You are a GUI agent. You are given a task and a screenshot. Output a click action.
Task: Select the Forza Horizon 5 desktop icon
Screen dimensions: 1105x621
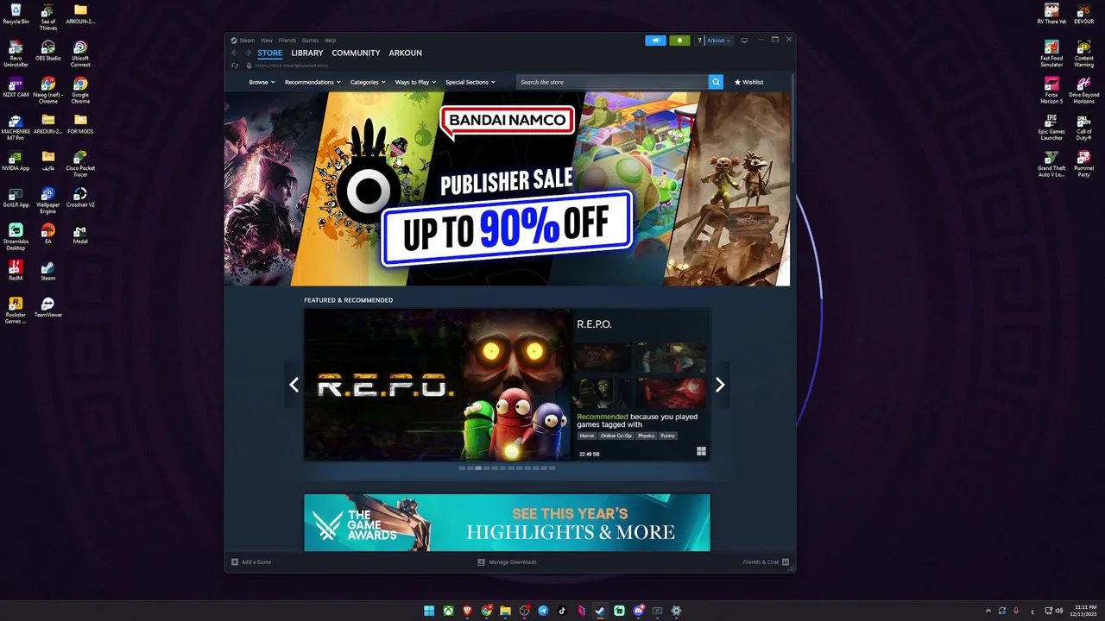click(x=1051, y=91)
